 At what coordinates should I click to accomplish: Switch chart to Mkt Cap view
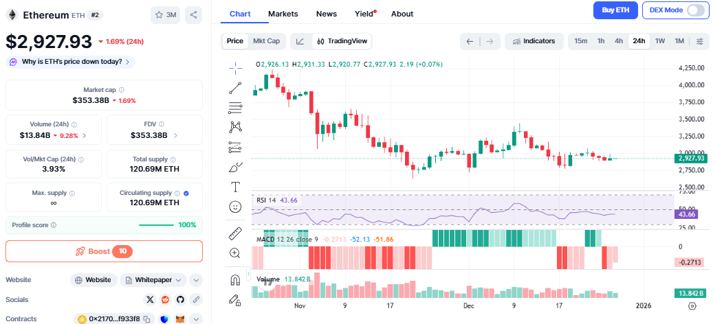266,41
